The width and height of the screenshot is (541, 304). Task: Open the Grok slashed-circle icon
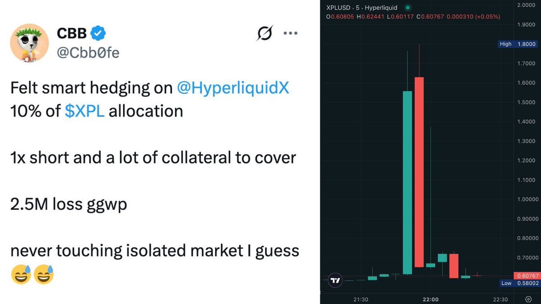tap(265, 33)
